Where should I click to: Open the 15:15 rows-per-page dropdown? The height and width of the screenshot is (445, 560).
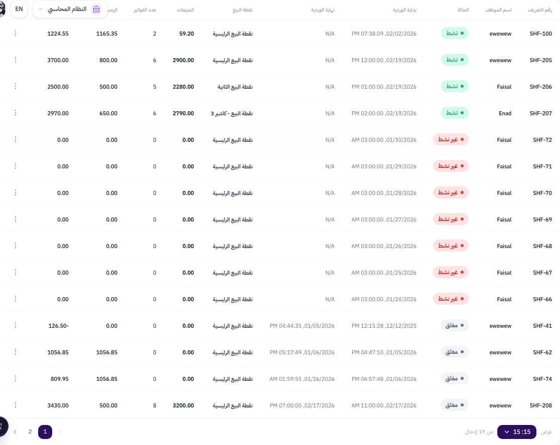516,431
